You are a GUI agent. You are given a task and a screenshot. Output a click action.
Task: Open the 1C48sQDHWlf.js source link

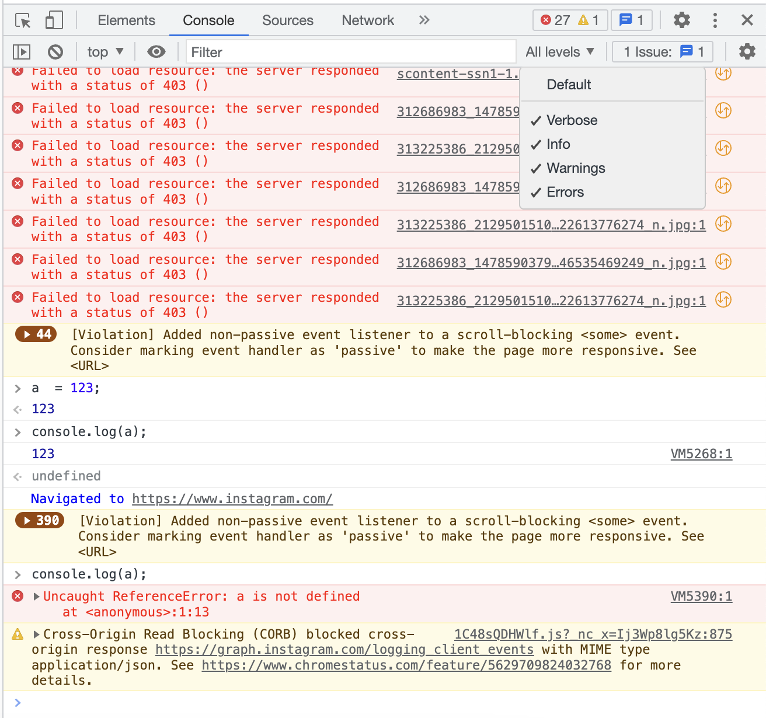(x=593, y=634)
